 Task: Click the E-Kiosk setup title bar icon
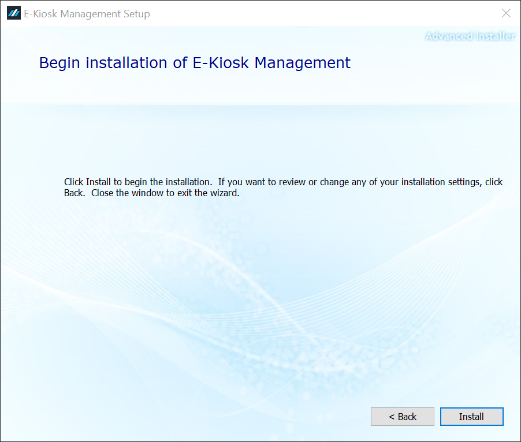pos(14,13)
